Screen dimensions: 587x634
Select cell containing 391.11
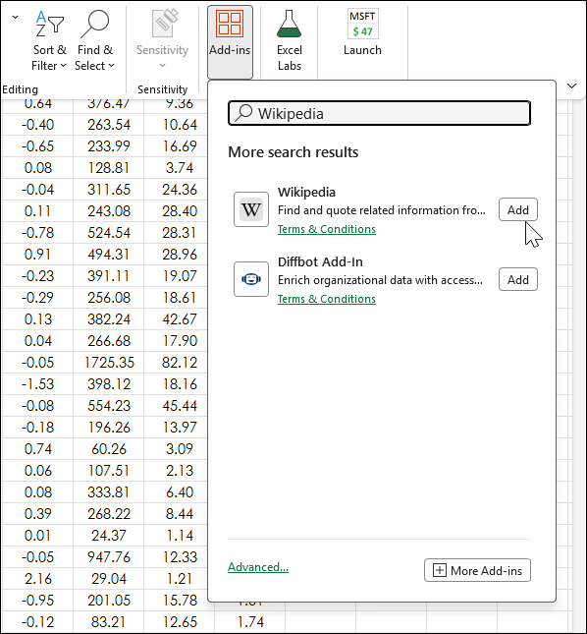pos(109,276)
